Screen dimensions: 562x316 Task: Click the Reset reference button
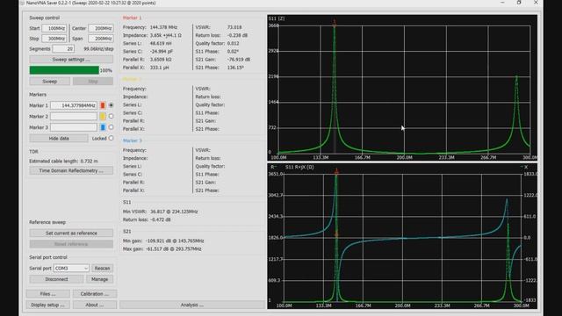click(x=71, y=244)
